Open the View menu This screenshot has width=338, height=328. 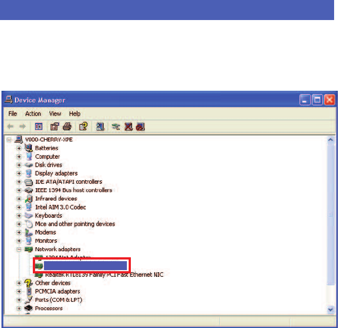(x=55, y=114)
